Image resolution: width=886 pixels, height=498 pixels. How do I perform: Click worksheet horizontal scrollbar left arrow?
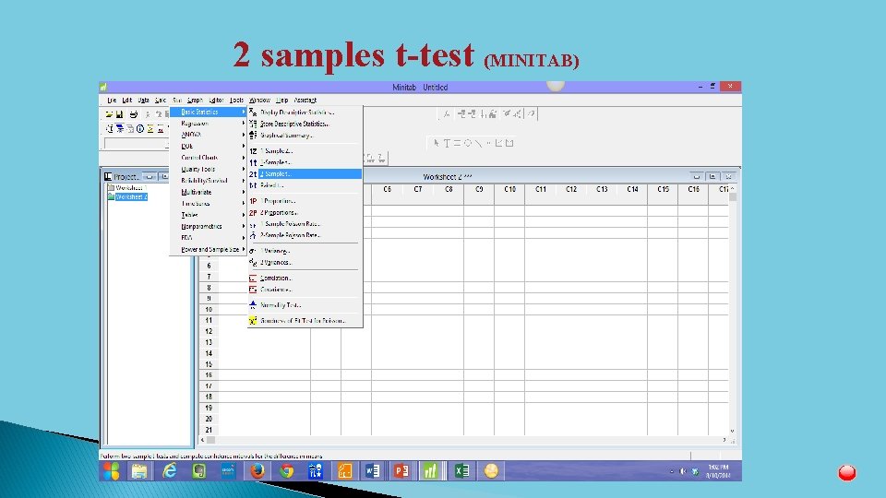pos(203,440)
